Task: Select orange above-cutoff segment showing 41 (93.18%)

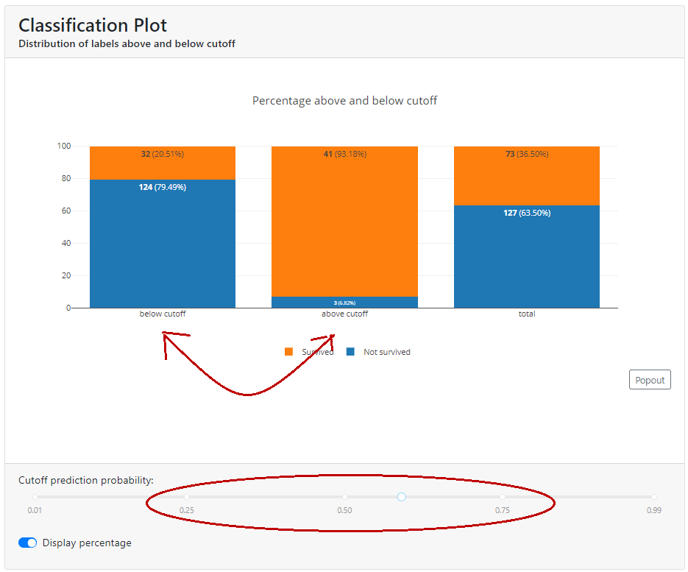Action: click(344, 221)
